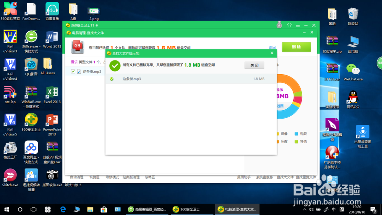The height and width of the screenshot is (215, 382).
Task: Open 系统盘瘦身 tool link
Action: tap(264, 177)
